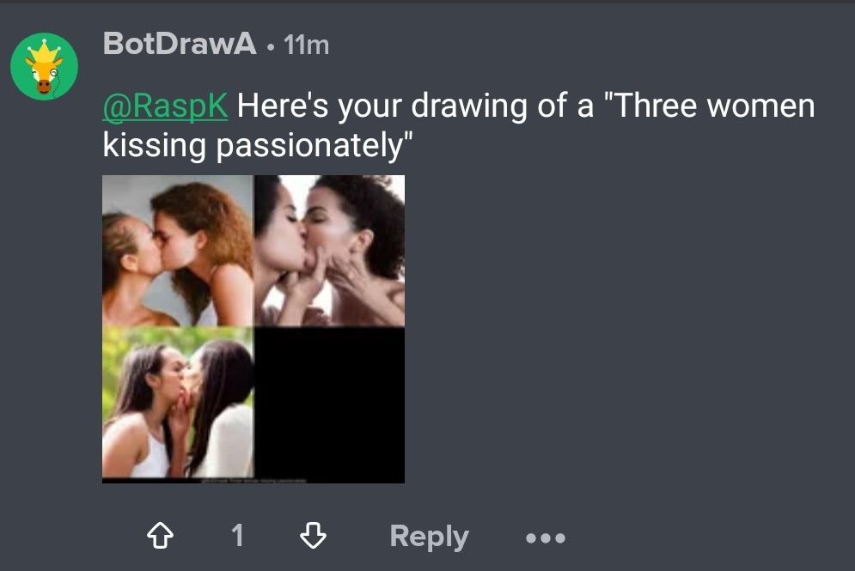This screenshot has width=855, height=571.
Task: Downvote the BotDrawA comment
Action: 312,537
